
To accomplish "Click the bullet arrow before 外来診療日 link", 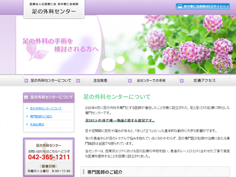I will 27,125.
